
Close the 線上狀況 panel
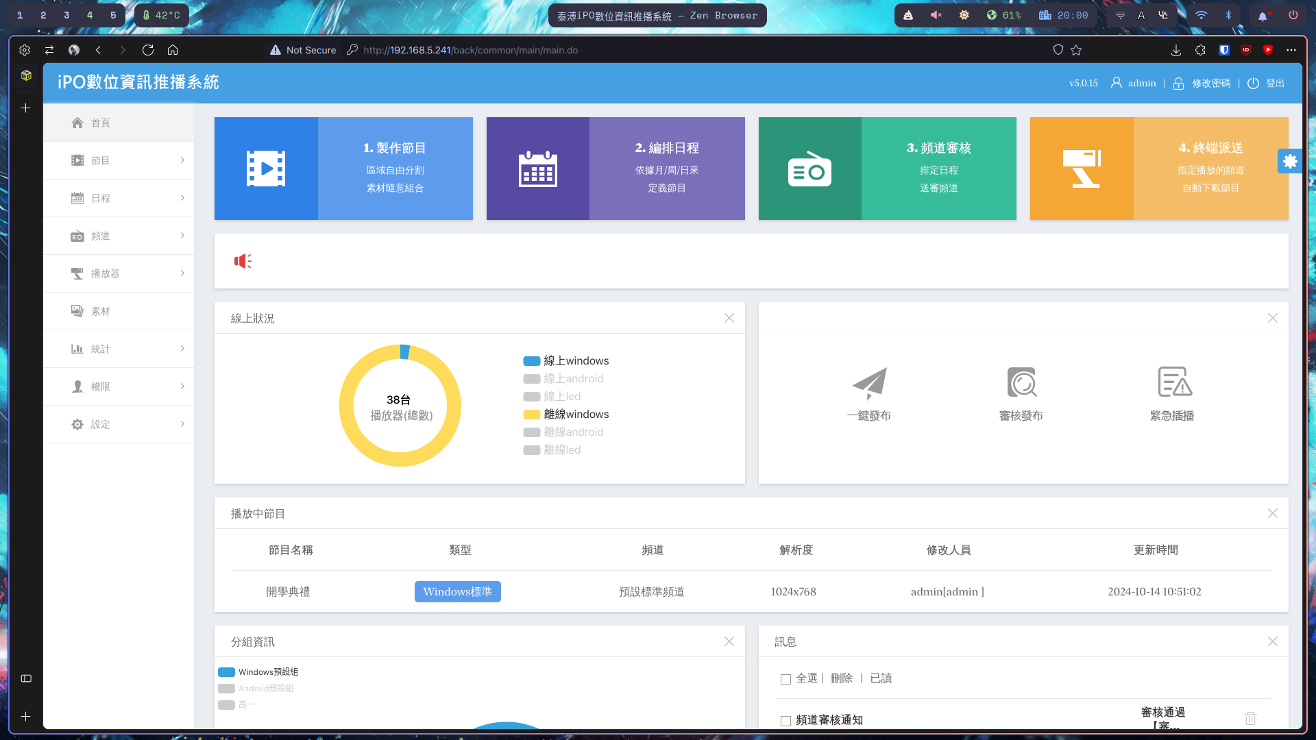coord(729,318)
